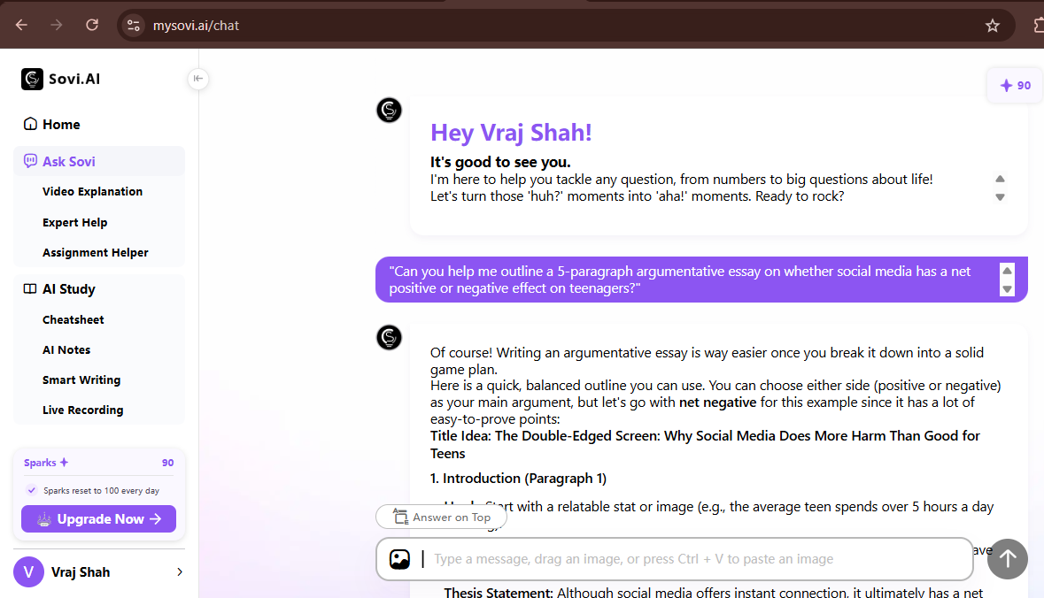Open Expert Help
This screenshot has width=1044, height=598.
pos(74,222)
